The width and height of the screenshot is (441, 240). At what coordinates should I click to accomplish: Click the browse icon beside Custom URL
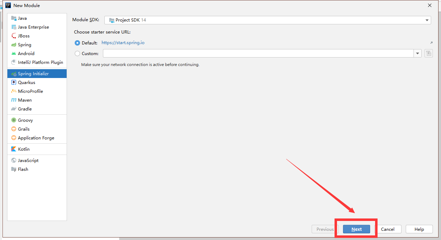428,54
